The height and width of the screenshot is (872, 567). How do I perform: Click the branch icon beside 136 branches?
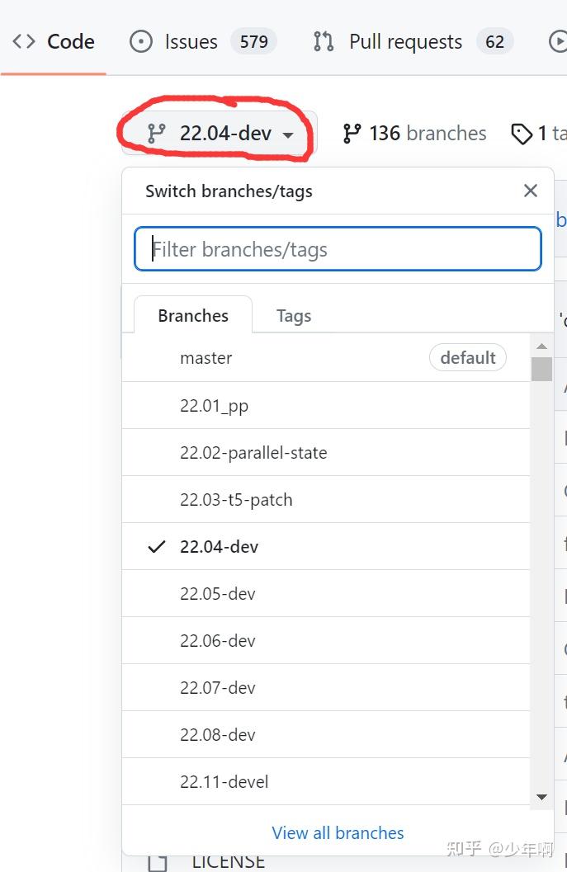pos(352,134)
